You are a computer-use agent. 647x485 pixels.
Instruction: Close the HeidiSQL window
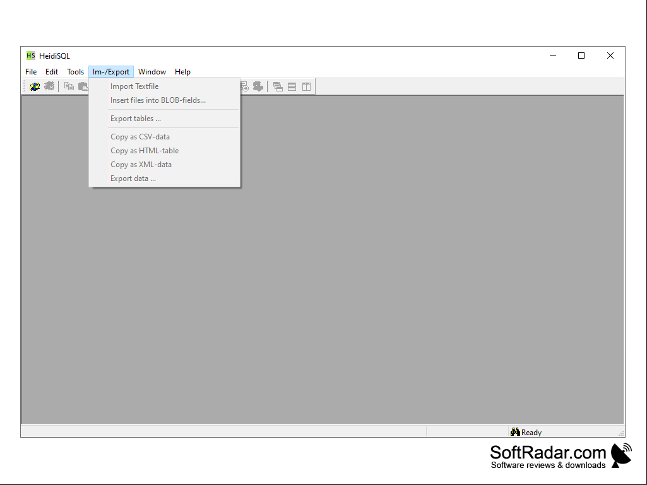pyautogui.click(x=610, y=56)
